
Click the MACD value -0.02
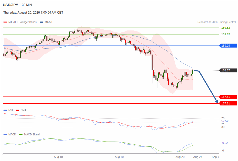click(225, 143)
